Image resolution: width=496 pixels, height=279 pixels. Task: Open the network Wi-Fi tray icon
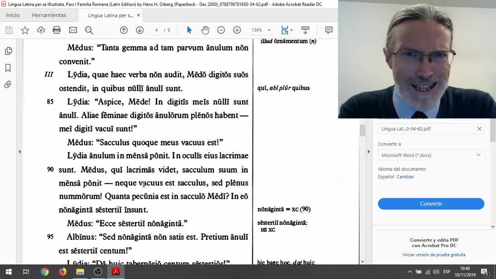427,272
